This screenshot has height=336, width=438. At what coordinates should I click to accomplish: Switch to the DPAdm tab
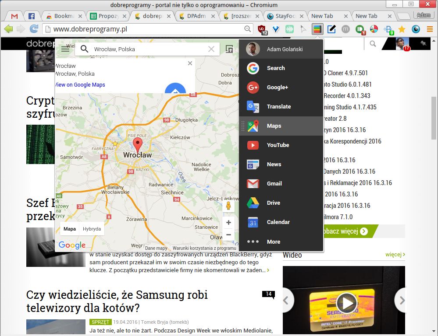pos(196,16)
